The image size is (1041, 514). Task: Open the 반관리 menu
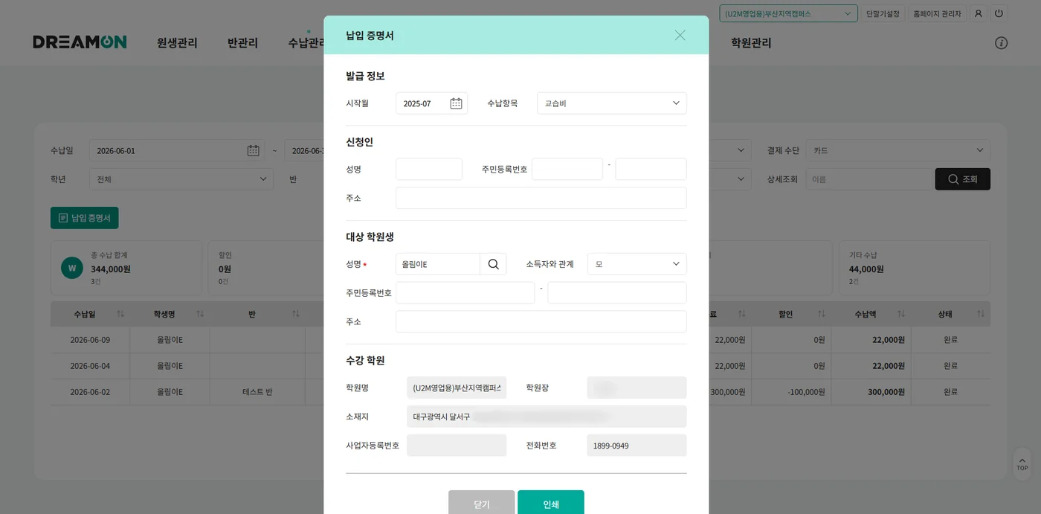(242, 43)
